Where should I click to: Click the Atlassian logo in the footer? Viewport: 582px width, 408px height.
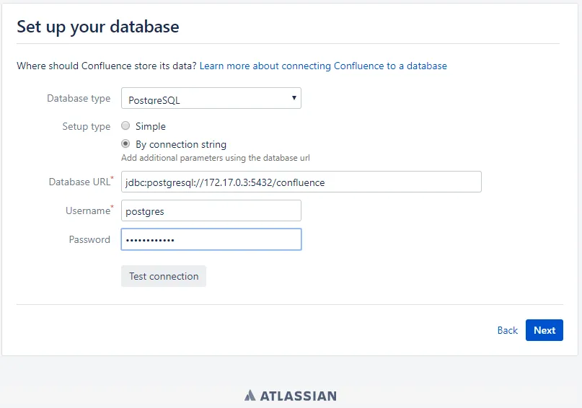point(291,396)
